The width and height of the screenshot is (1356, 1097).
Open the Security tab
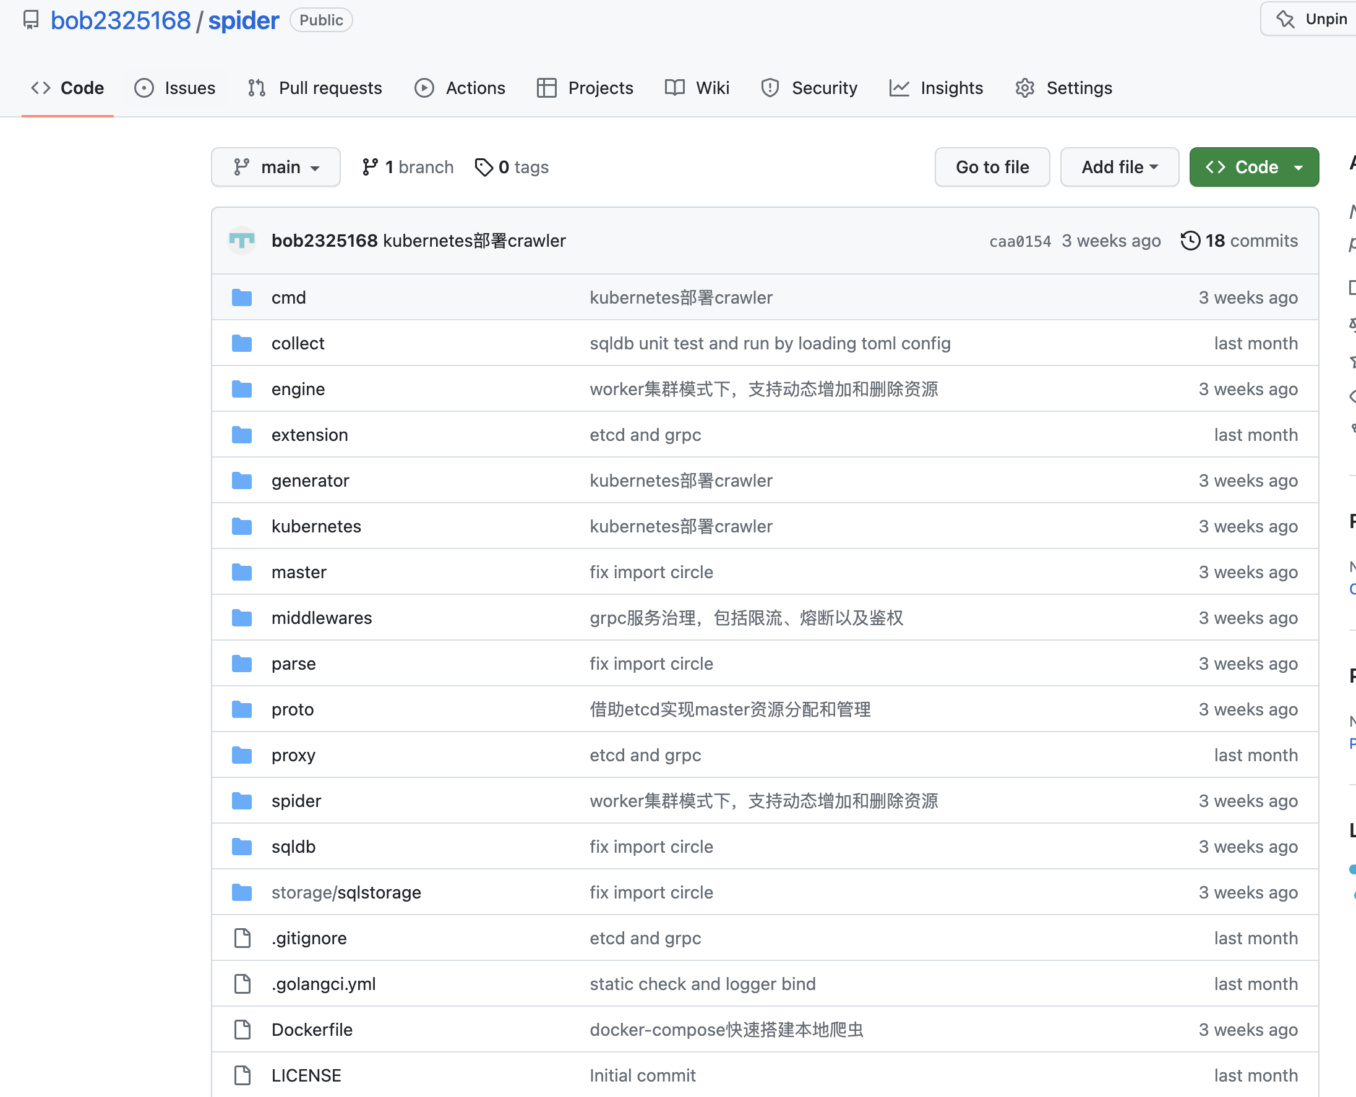pos(810,88)
